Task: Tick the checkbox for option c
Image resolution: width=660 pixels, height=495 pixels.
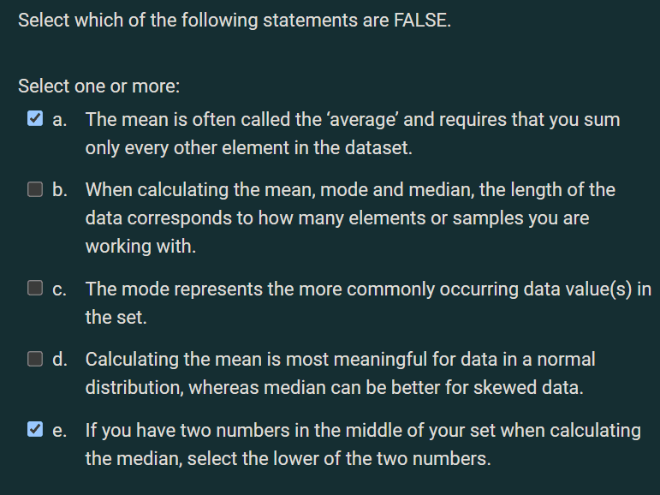Action: pyautogui.click(x=35, y=288)
